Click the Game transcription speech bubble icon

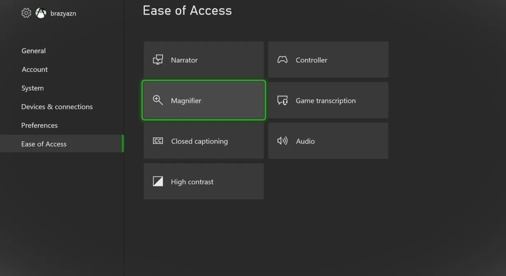pyautogui.click(x=282, y=100)
